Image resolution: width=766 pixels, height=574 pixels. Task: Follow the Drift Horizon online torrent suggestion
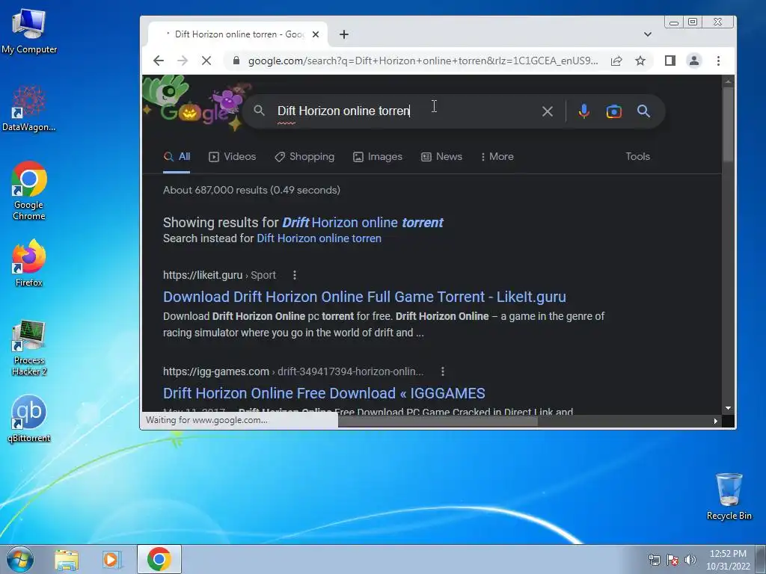363,223
